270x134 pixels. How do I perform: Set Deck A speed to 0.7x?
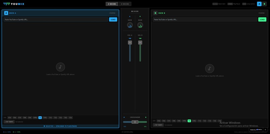[x=20, y=118]
